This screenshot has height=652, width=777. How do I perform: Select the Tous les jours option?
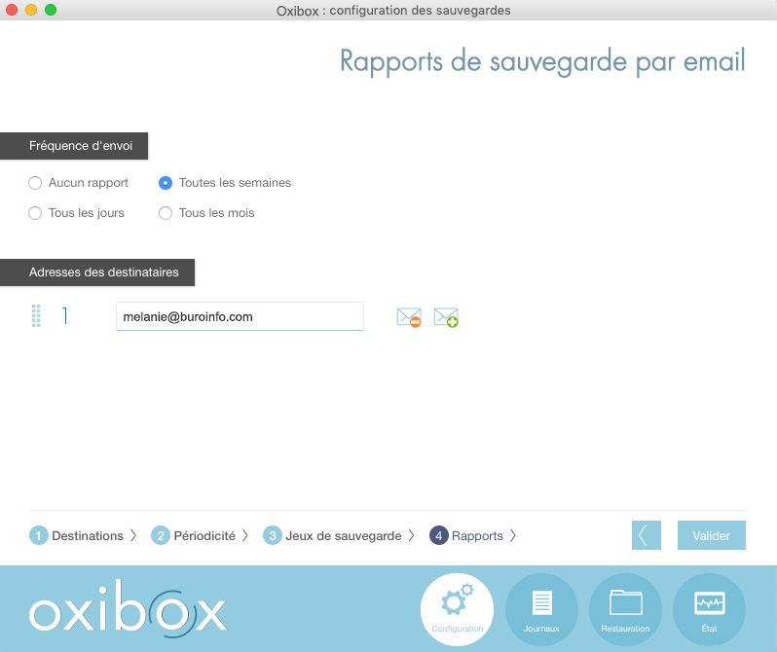point(36,213)
